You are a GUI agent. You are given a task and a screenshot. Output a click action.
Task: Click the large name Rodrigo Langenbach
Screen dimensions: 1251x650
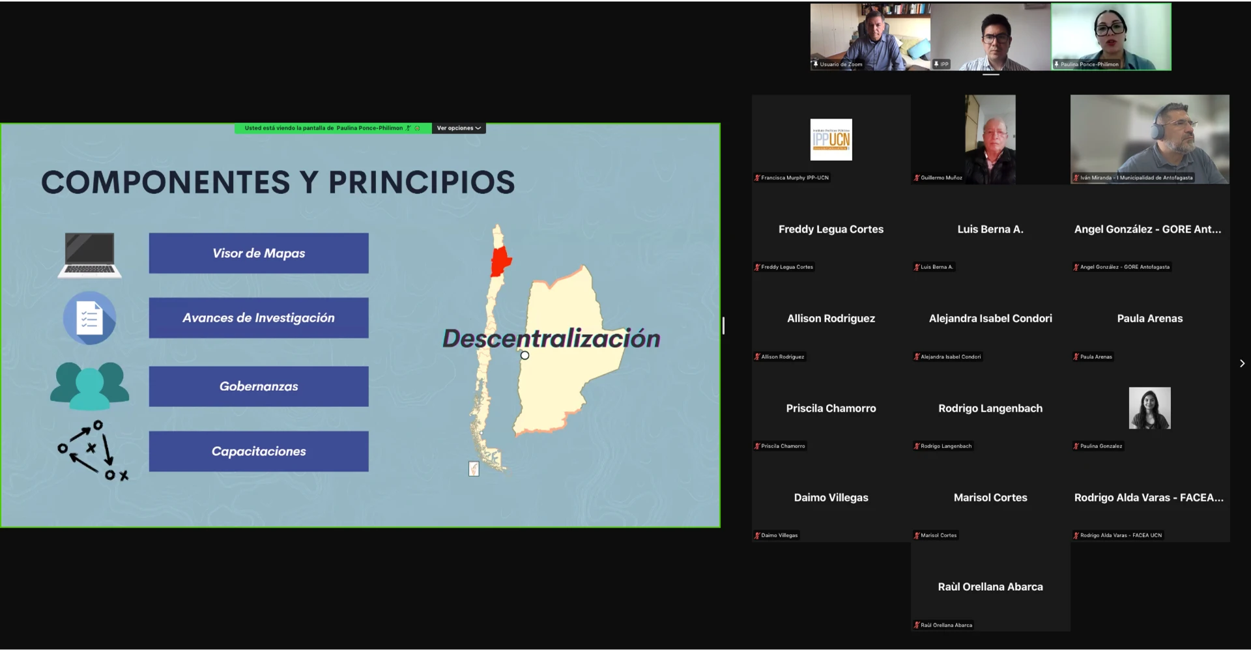[990, 408]
